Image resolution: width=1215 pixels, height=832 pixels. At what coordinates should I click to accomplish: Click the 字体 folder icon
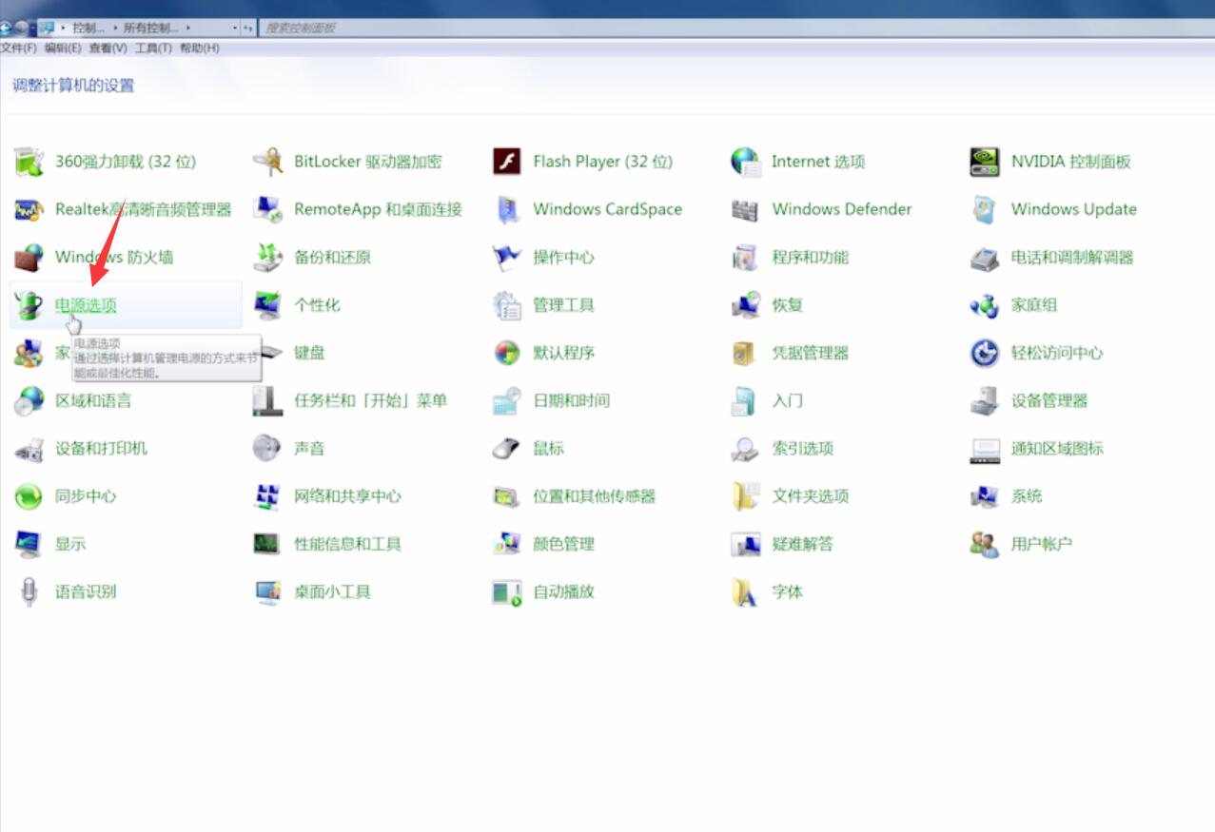click(x=746, y=591)
